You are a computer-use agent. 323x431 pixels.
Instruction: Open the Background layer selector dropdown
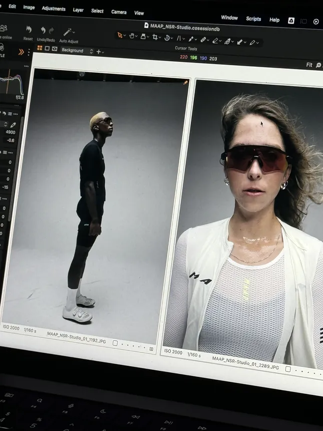pos(77,51)
